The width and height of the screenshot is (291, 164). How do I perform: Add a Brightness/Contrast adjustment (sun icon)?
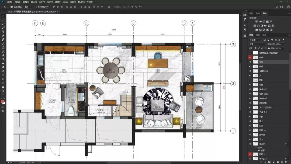(x=257, y=22)
